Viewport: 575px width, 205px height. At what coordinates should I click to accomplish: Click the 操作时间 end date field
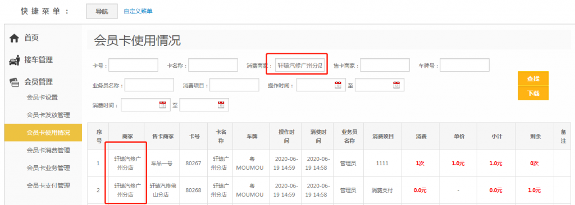point(380,85)
